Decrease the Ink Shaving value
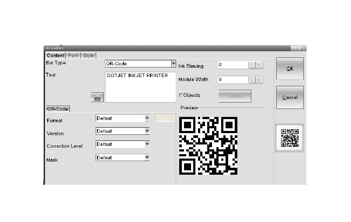The image size is (351, 222). tap(252, 65)
